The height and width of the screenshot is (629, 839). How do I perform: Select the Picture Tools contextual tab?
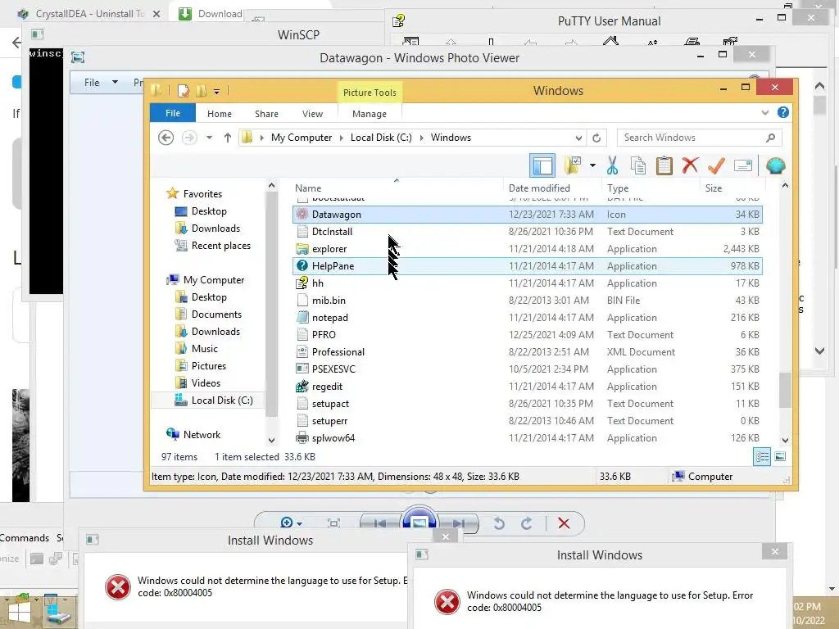coord(370,93)
